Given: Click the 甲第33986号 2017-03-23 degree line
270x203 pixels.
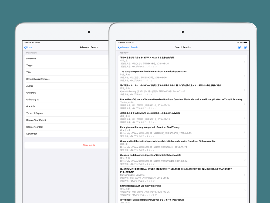Looking at the screenshot, I should pos(156,133).
